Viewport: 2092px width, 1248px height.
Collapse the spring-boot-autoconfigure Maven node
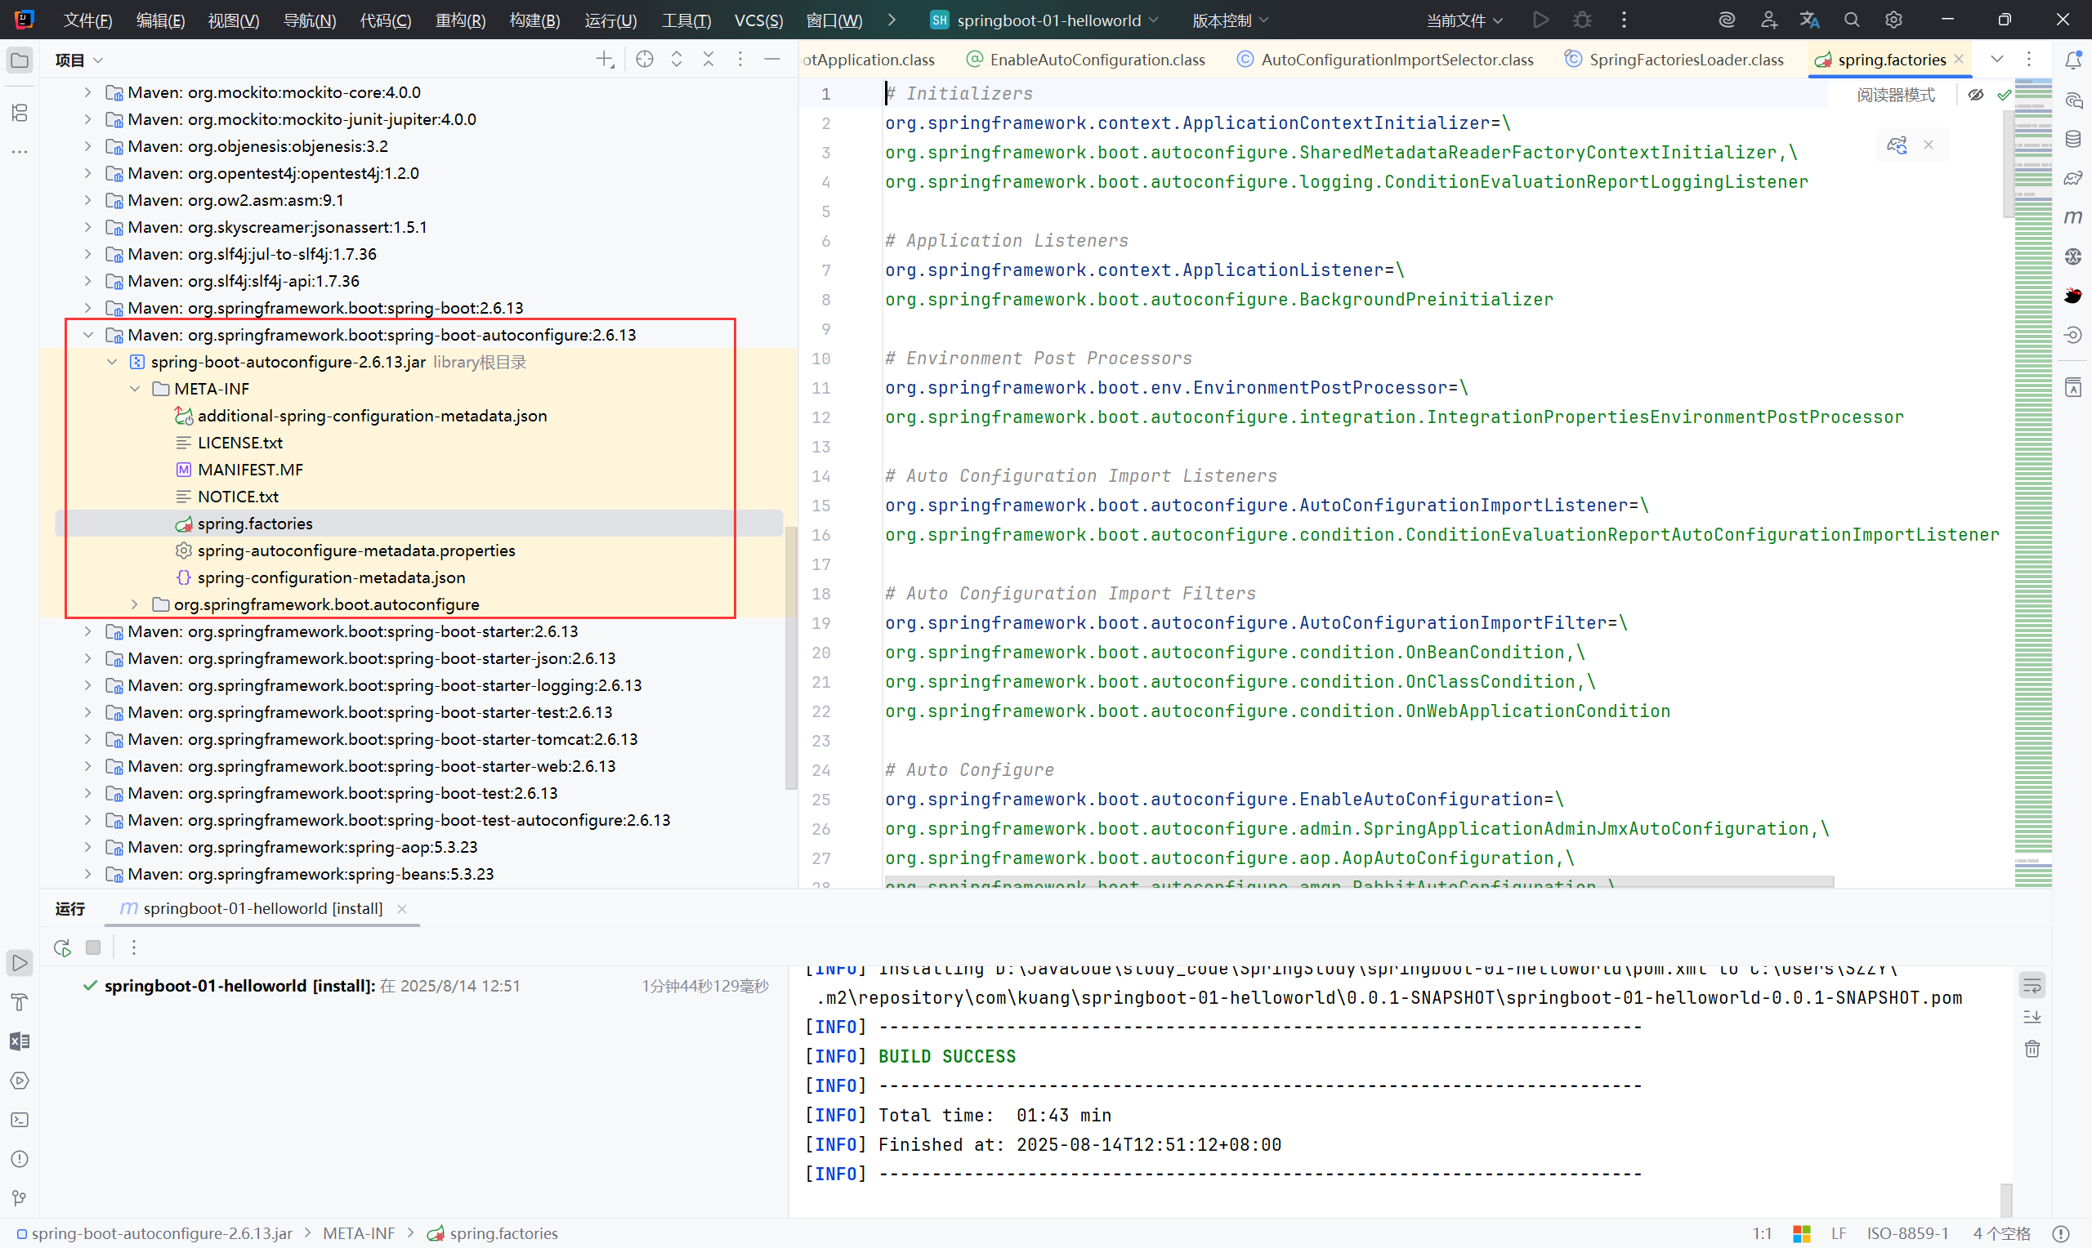(x=87, y=335)
